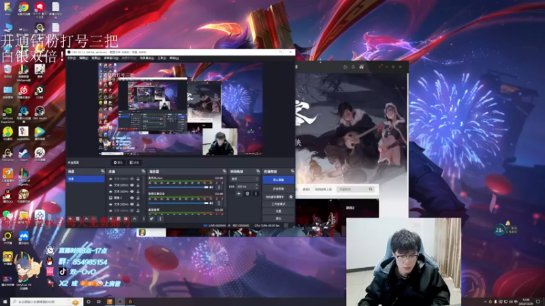Remove the selected scene in Scenes panel

pos(78,218)
